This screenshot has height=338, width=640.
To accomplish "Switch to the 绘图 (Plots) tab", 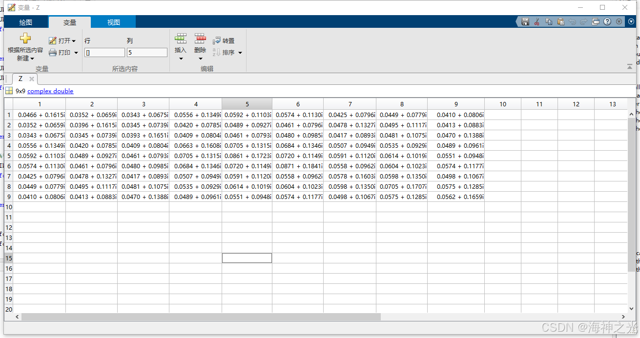I will pyautogui.click(x=26, y=22).
